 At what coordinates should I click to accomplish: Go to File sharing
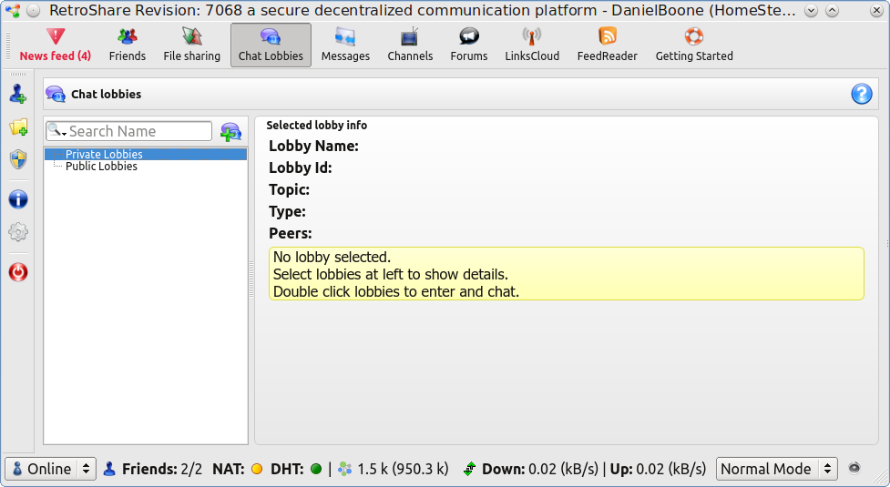[191, 45]
